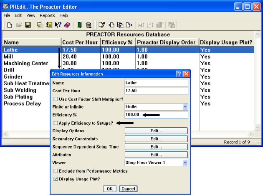263x195 pixels.
Task: Click the folder with table grid icon
Action: pyautogui.click(x=40, y=25)
